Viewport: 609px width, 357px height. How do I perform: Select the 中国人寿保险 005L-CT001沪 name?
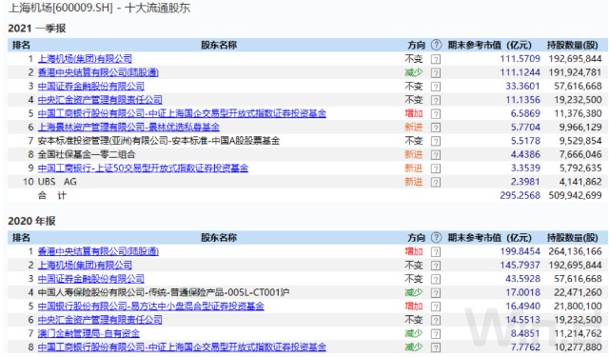[163, 292]
